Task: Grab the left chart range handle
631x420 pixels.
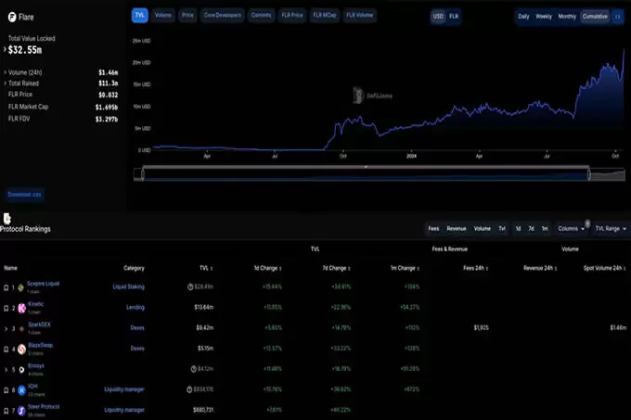Action: click(x=143, y=174)
